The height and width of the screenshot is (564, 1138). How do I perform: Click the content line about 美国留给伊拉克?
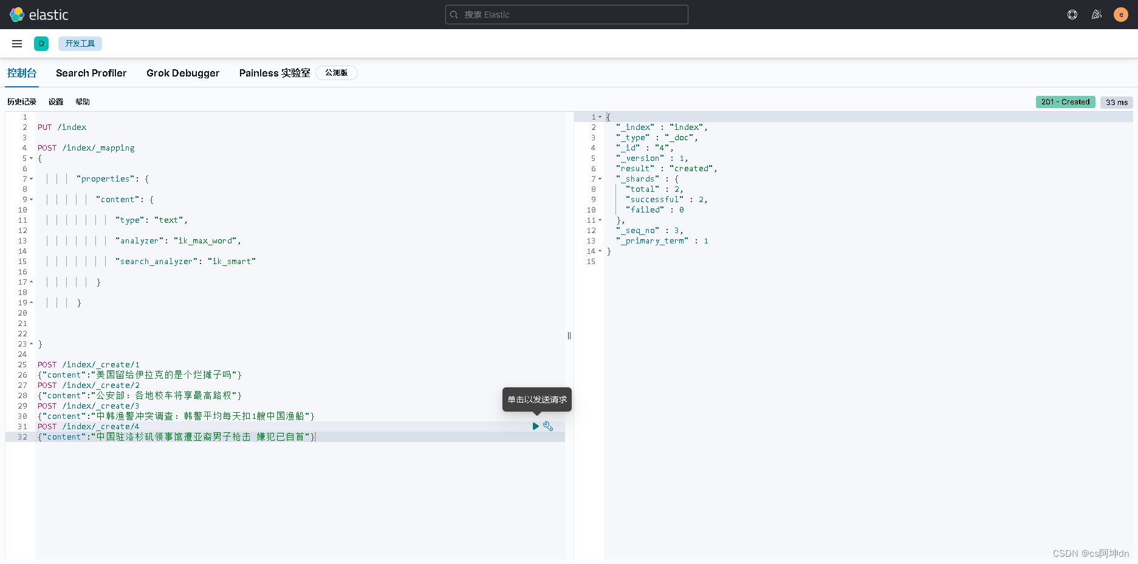tap(140, 375)
